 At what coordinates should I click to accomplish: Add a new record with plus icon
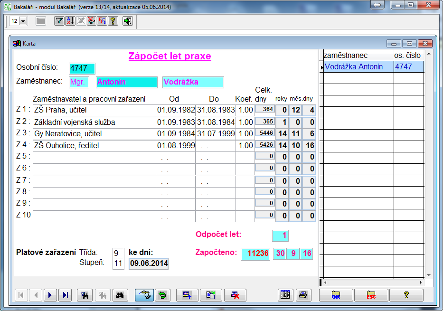coord(187,295)
